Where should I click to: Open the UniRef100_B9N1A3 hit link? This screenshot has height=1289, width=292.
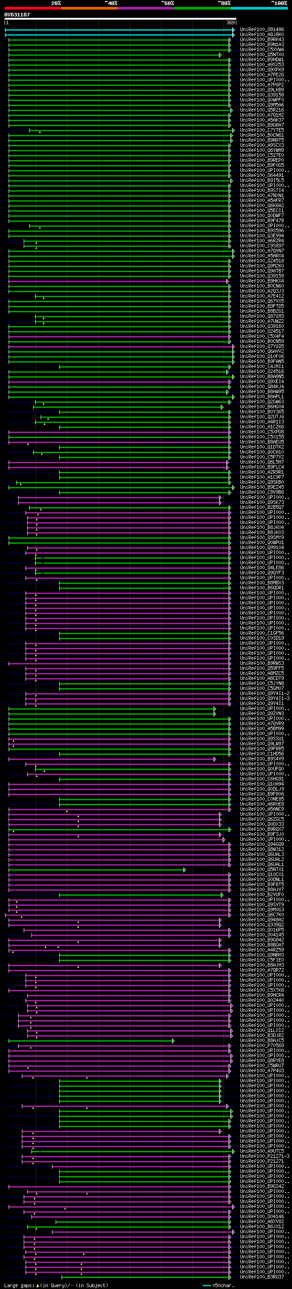click(x=262, y=44)
